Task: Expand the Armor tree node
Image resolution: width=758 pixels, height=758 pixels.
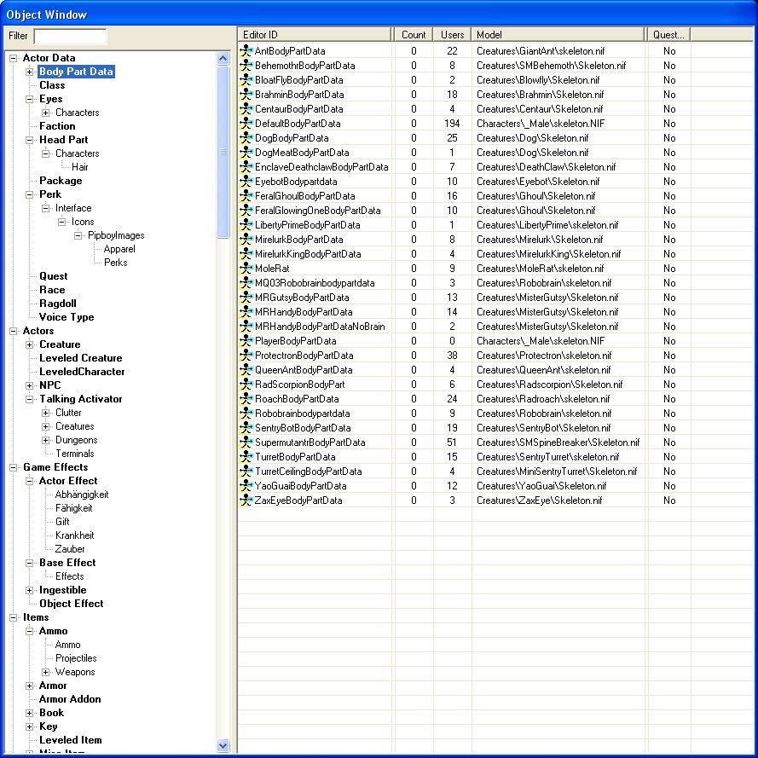Action: 30,686
